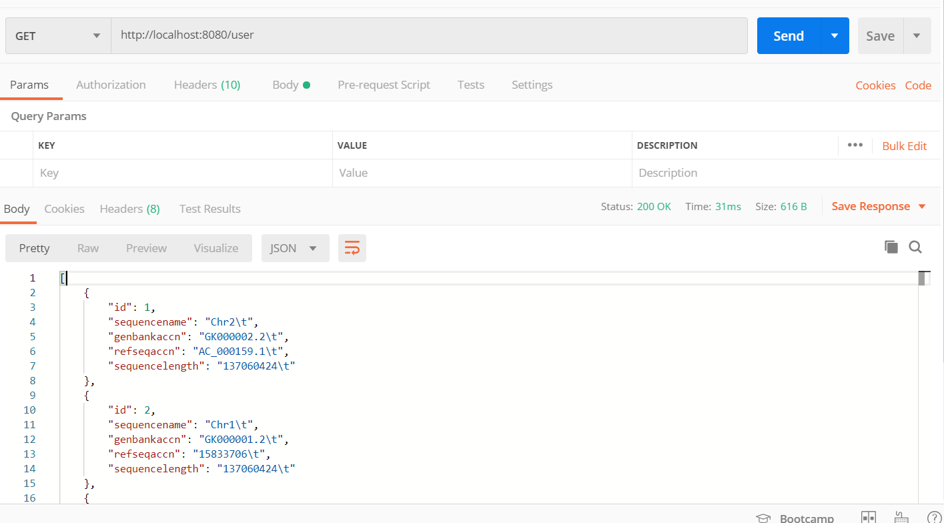944x523 pixels.
Task: View response Headers (8) tab
Action: 129,209
